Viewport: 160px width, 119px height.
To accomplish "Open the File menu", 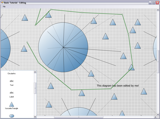I will click(4, 7).
